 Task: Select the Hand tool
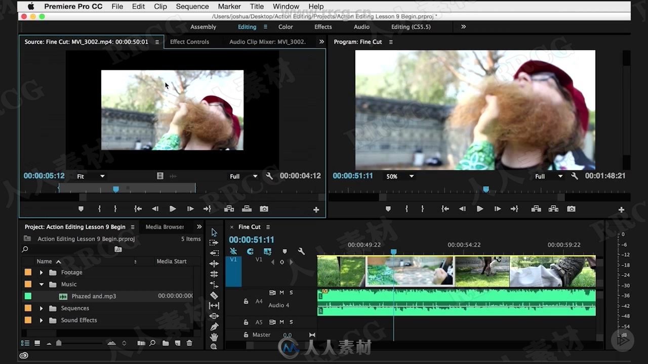pyautogui.click(x=214, y=337)
